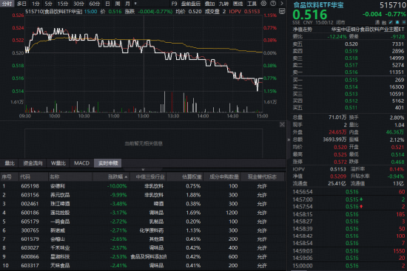The width and height of the screenshot is (407, 271).
Task: Select row 601579 in the list
Action: pyautogui.click(x=143, y=239)
